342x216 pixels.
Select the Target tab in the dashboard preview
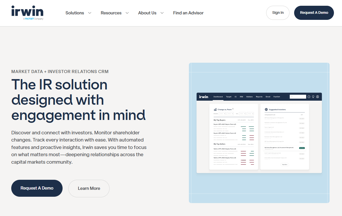[229, 97]
